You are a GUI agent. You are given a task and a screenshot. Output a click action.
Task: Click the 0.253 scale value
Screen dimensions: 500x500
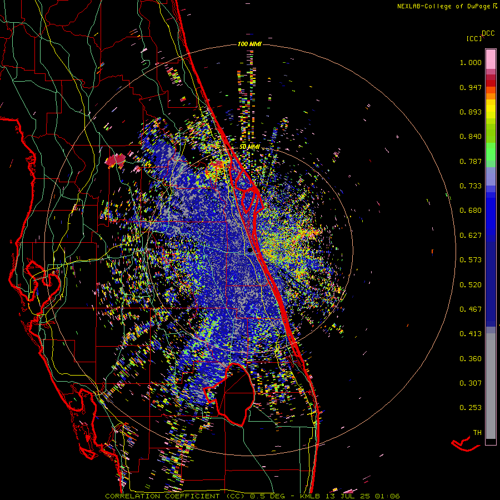(471, 408)
